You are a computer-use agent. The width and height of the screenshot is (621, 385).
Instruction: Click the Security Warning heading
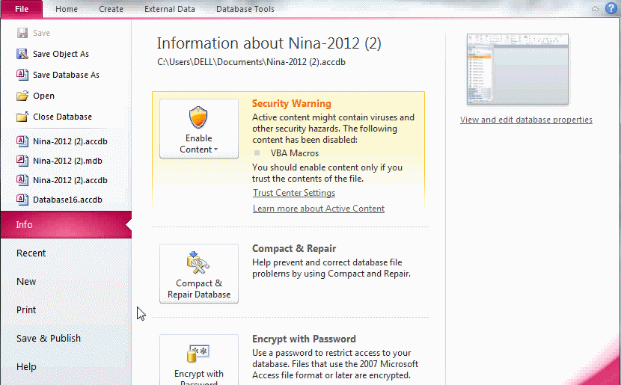click(x=292, y=104)
